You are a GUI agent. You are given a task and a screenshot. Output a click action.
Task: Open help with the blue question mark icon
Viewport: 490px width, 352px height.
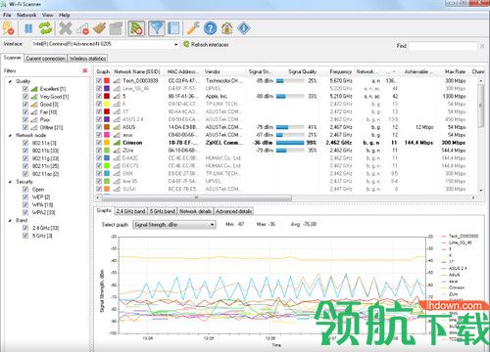(x=210, y=28)
